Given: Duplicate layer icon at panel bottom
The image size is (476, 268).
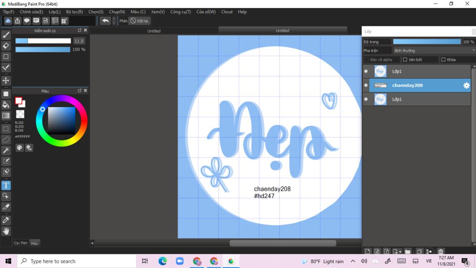Looking at the screenshot, I should (x=419, y=252).
